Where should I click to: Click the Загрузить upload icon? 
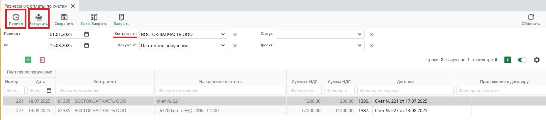tap(38, 17)
